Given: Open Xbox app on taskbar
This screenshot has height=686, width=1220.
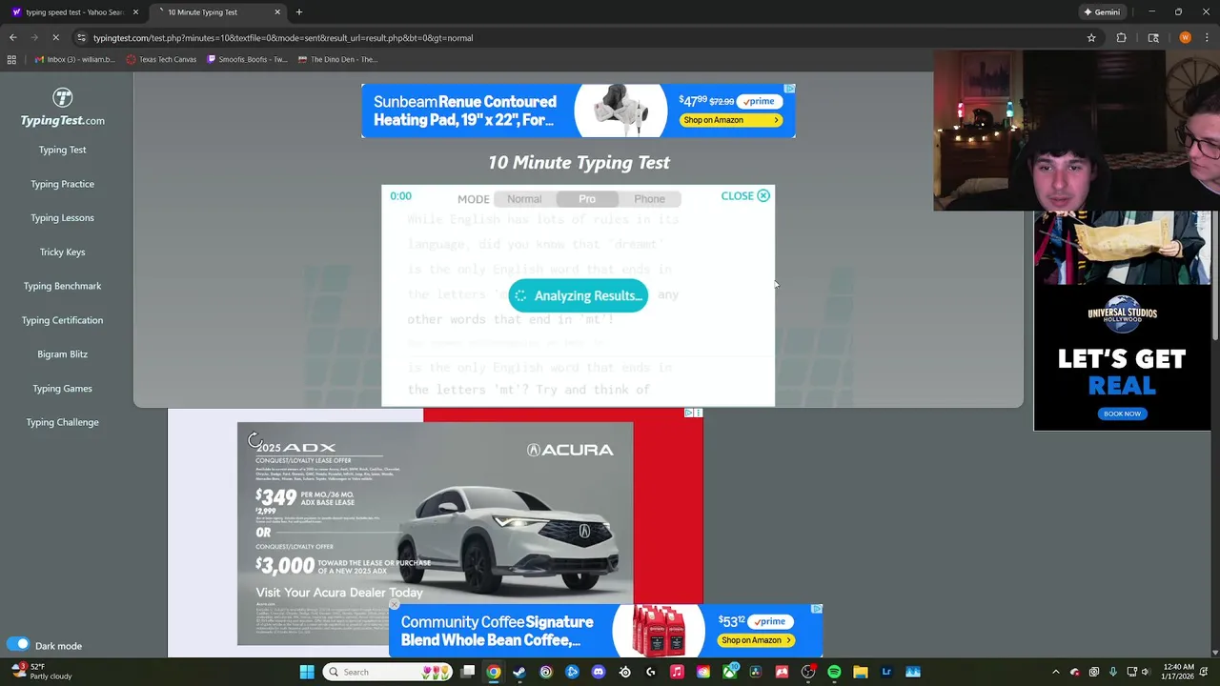Looking at the screenshot, I should click(729, 672).
